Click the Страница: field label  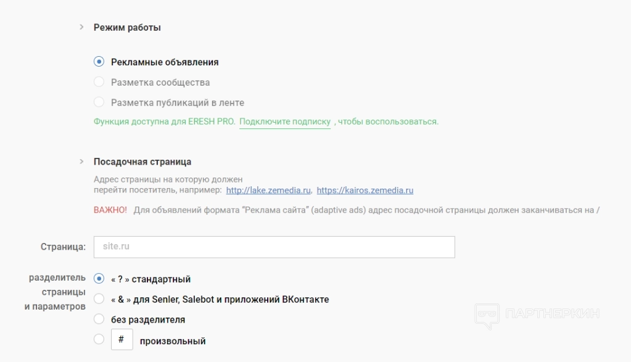pos(63,247)
